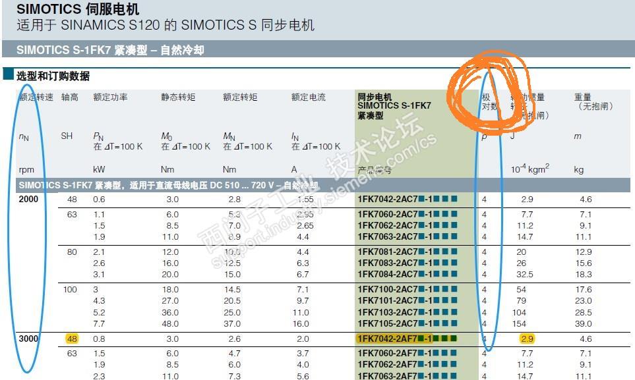The image size is (635, 380).
Task: Click product number 1FK7083-2AC7
Action: tap(407, 263)
